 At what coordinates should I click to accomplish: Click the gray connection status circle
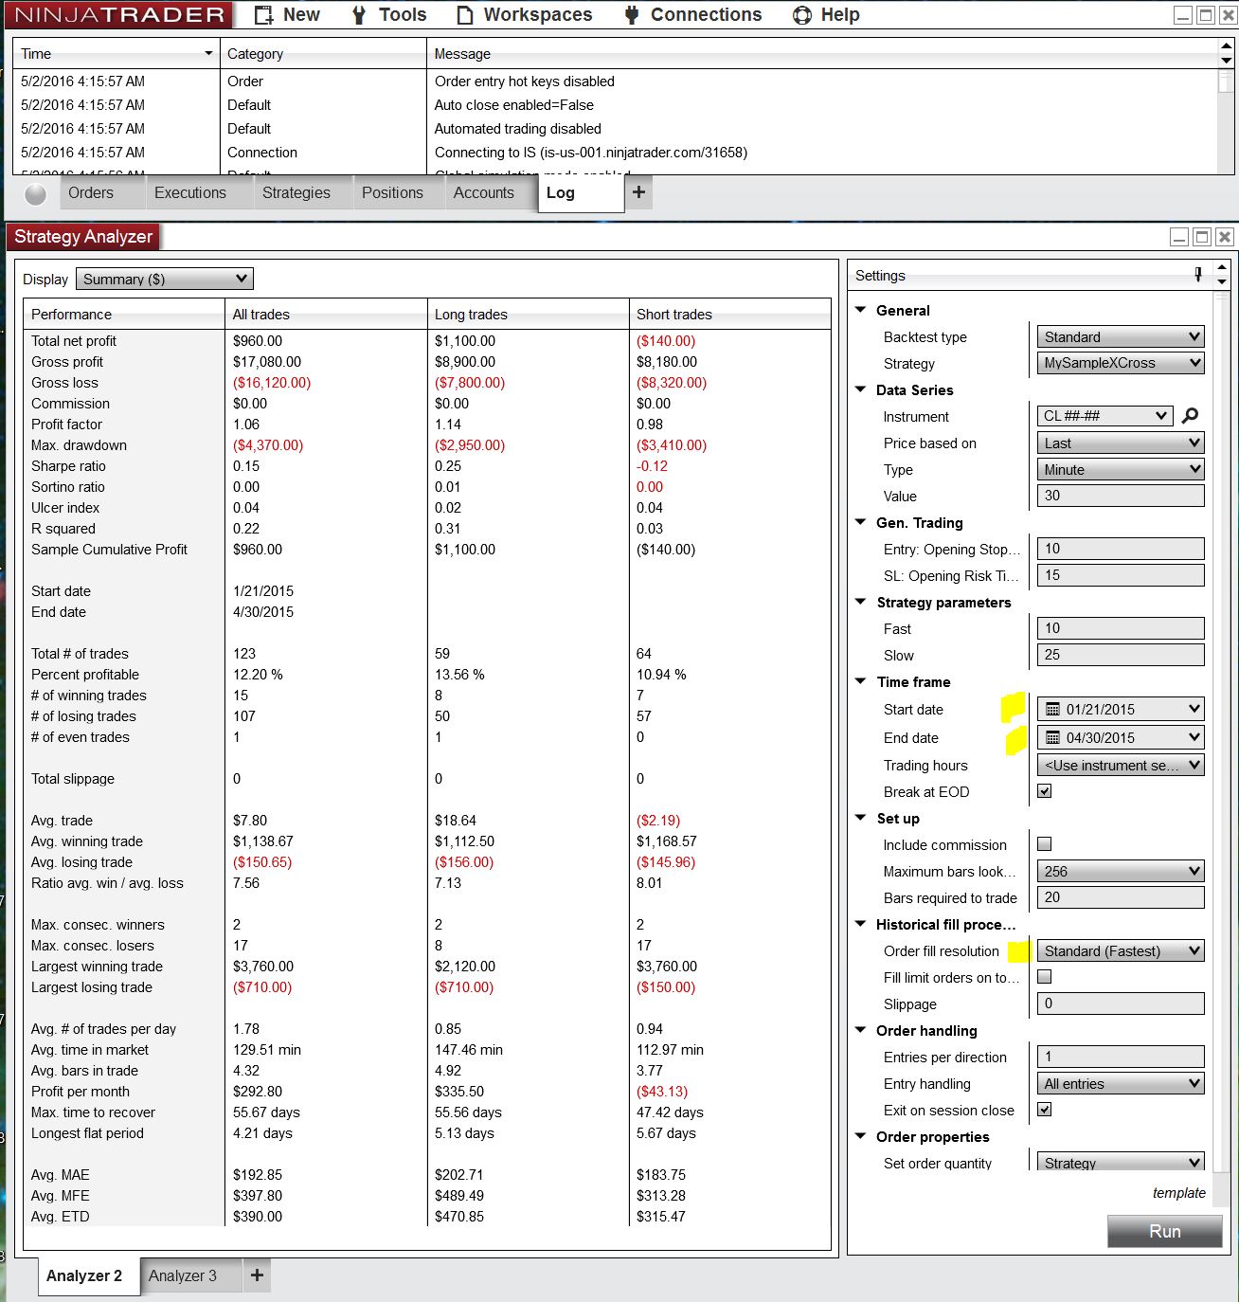pos(36,194)
